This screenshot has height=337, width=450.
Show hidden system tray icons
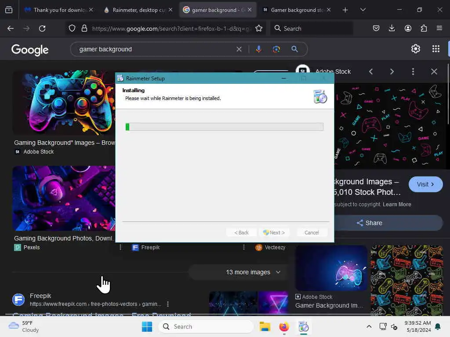tap(369, 326)
